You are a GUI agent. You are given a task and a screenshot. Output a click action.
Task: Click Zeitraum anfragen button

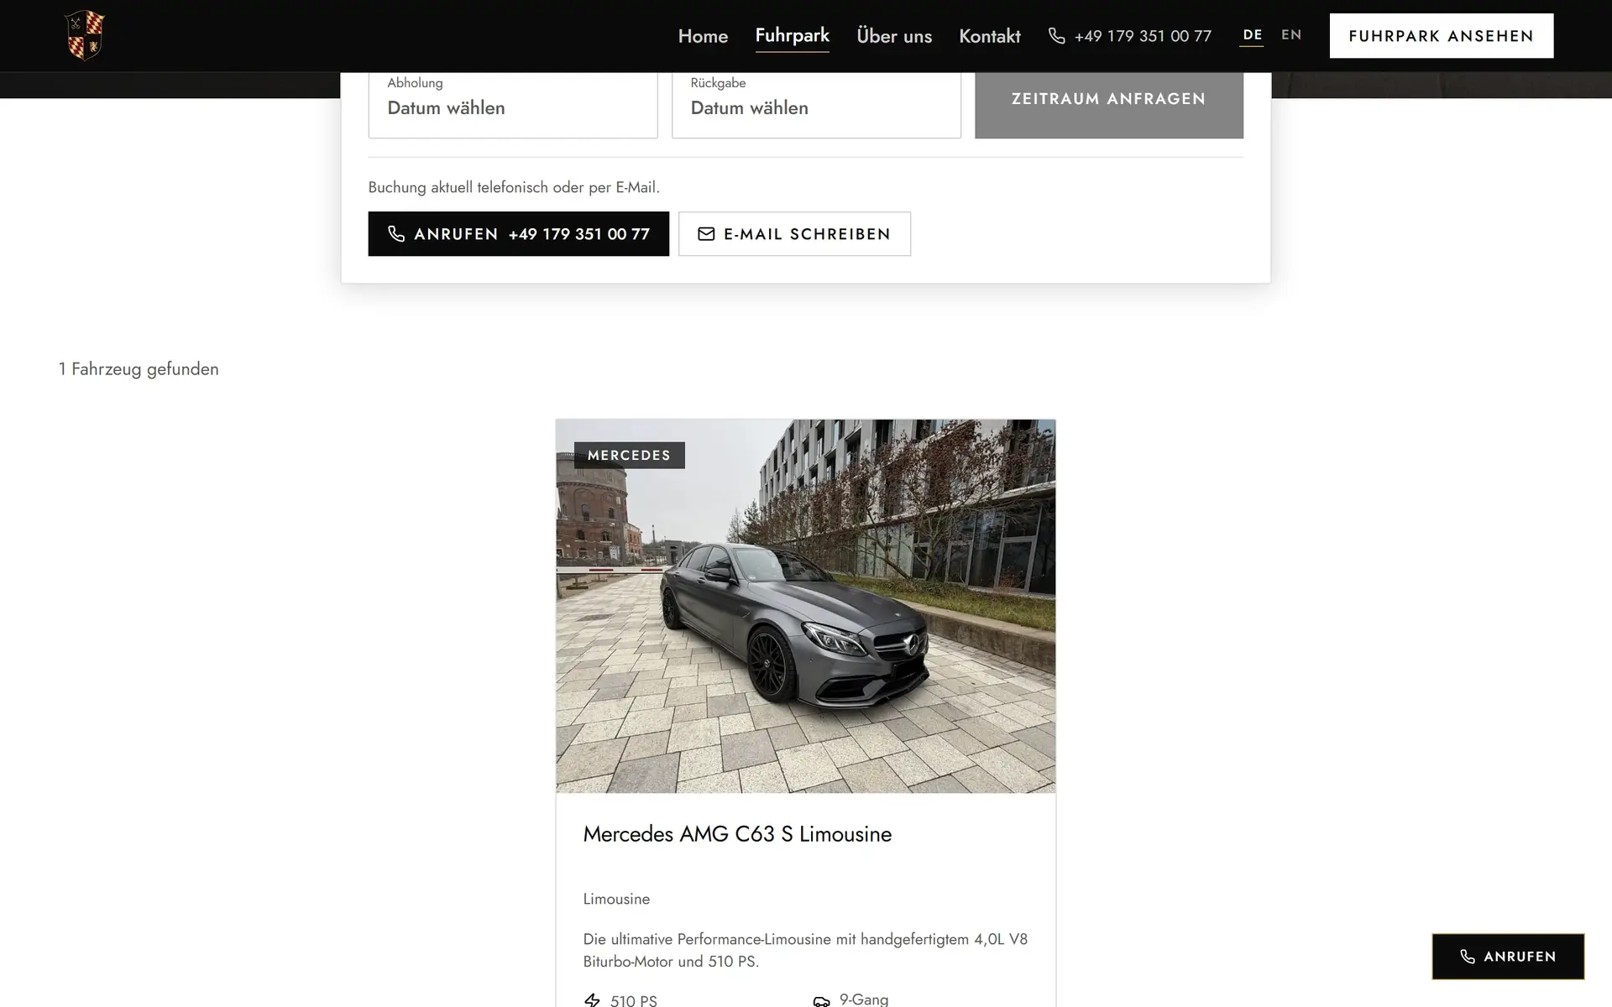point(1108,105)
